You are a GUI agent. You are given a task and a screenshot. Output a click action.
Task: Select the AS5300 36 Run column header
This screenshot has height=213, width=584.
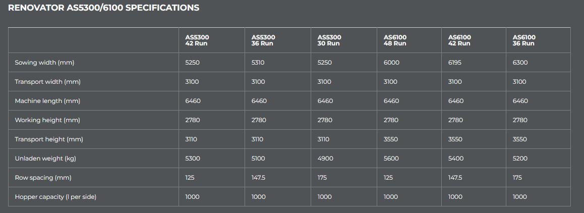pos(263,40)
